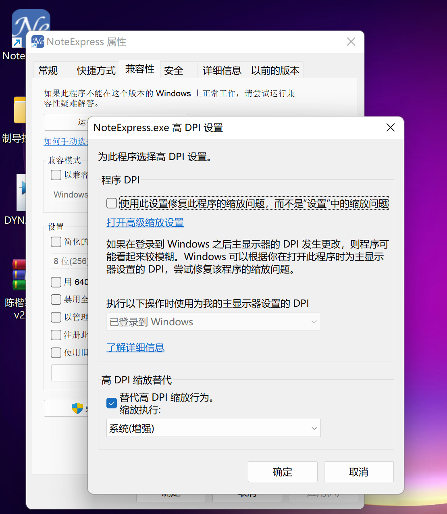Open the 已登录到 Windows dropdown
Viewport: 447px width, 514px height.
pyautogui.click(x=214, y=322)
